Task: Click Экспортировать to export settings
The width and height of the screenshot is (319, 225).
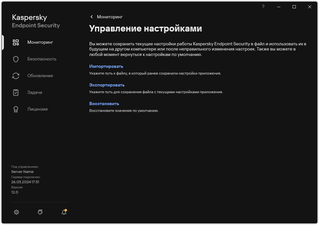Action: (107, 85)
